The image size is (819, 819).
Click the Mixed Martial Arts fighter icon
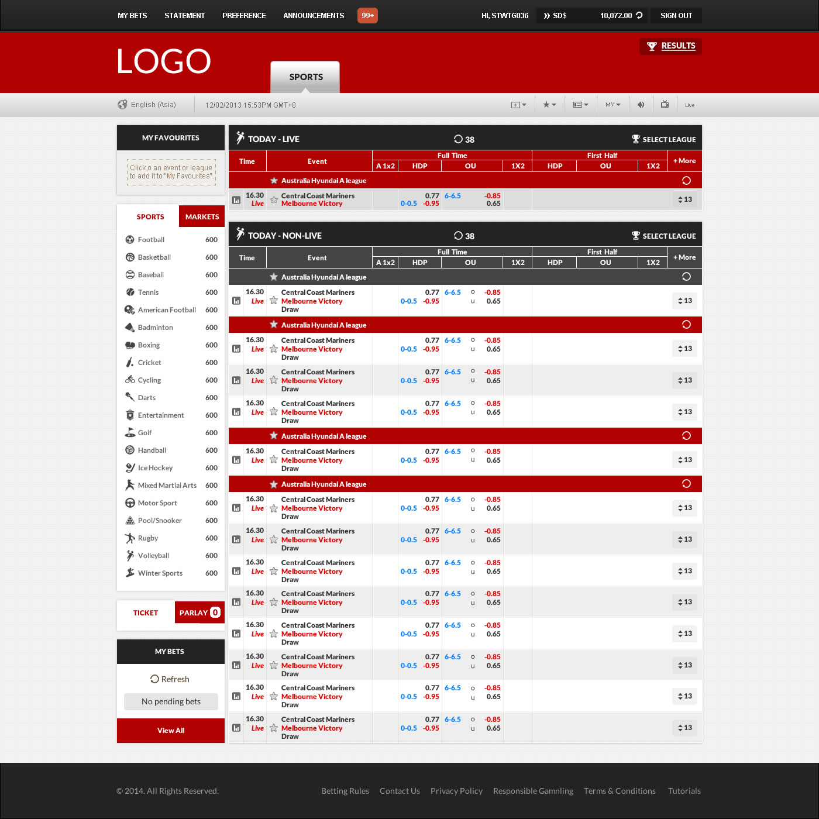coord(130,486)
